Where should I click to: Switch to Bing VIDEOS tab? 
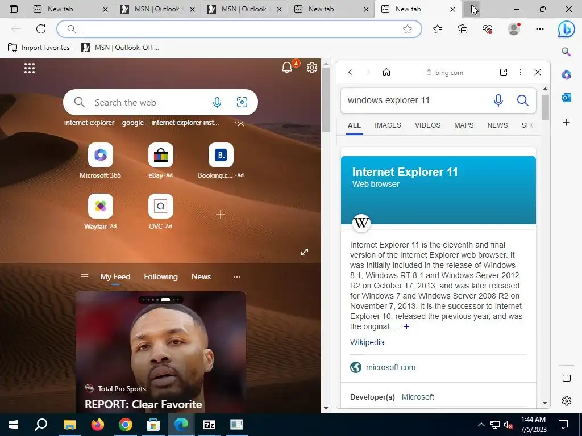(x=427, y=125)
